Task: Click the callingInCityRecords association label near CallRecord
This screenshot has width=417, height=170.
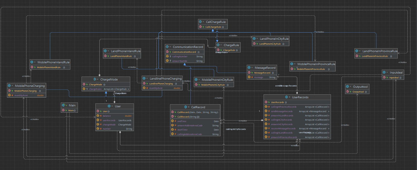Action: (x=236, y=129)
